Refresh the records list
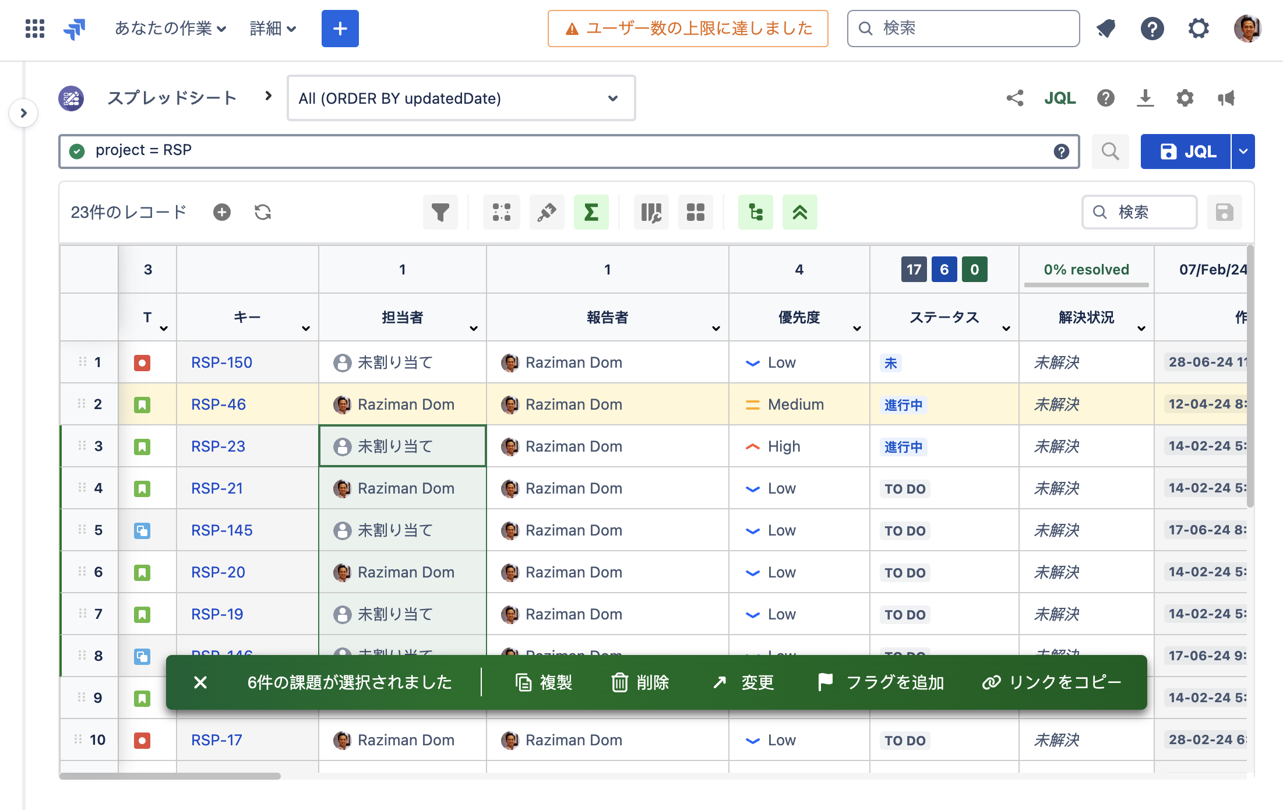The width and height of the screenshot is (1283, 810). (x=263, y=212)
